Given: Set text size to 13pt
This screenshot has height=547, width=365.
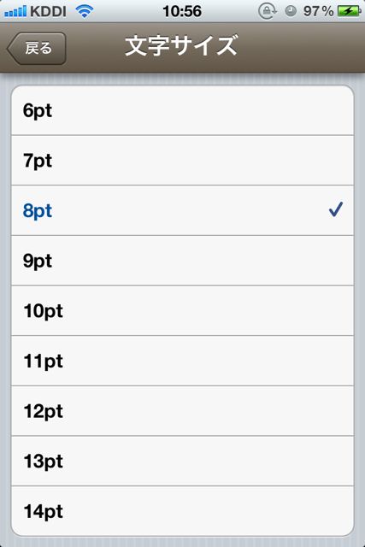Looking at the screenshot, I should tap(183, 461).
